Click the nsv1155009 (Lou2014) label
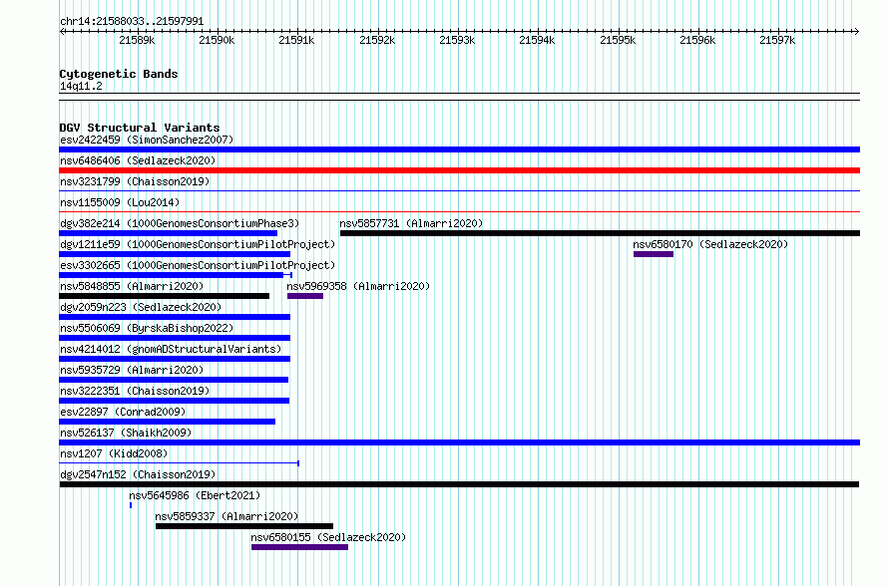Viewport: 888px width, 586px height. [120, 202]
